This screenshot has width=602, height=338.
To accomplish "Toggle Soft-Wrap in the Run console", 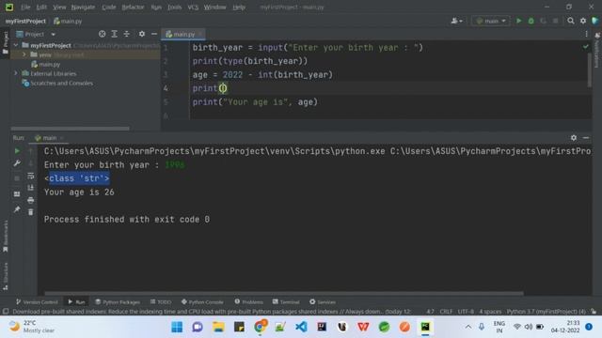I will pyautogui.click(x=31, y=176).
